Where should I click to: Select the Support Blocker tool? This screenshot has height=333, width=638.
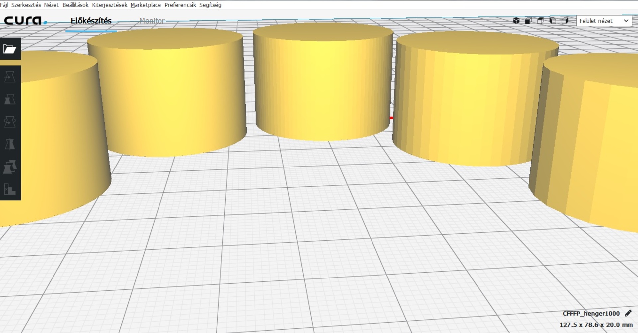pos(10,189)
